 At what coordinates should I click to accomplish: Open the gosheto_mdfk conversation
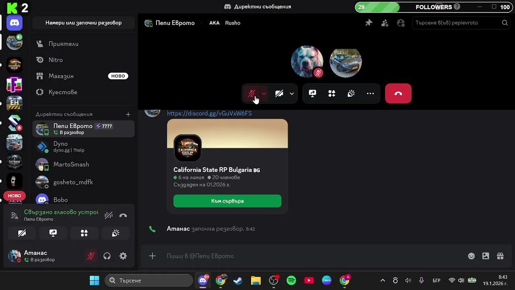pos(83,182)
